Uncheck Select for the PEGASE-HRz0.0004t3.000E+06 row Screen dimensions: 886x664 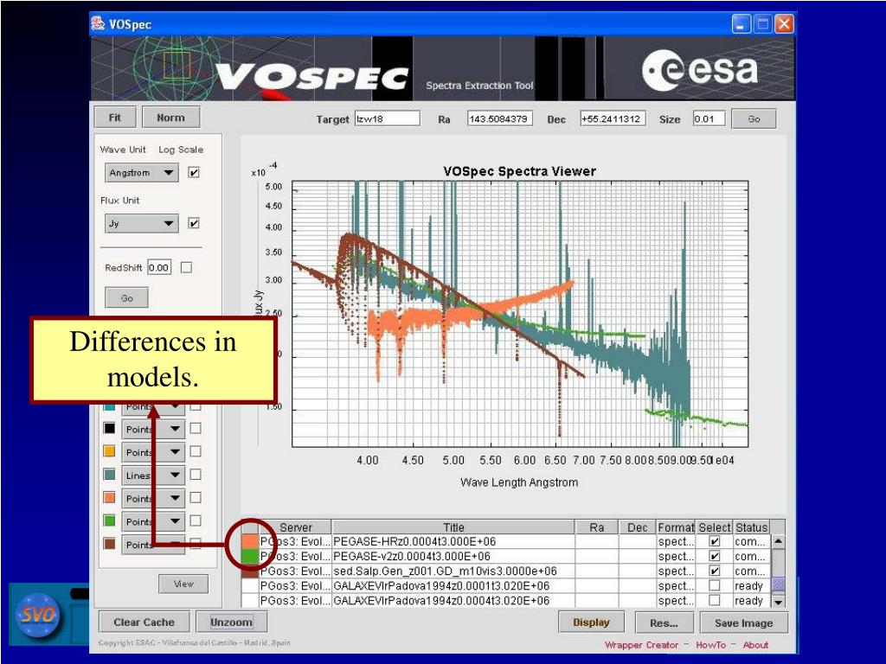pos(715,541)
